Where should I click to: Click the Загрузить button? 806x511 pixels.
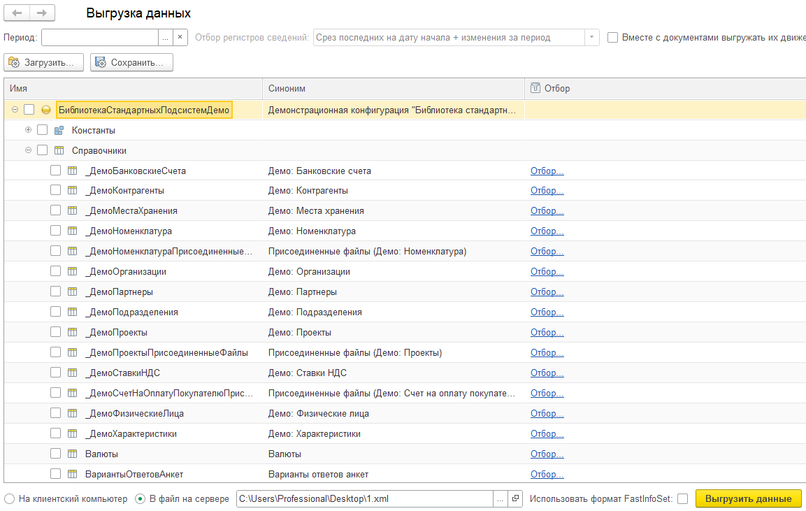pos(44,62)
